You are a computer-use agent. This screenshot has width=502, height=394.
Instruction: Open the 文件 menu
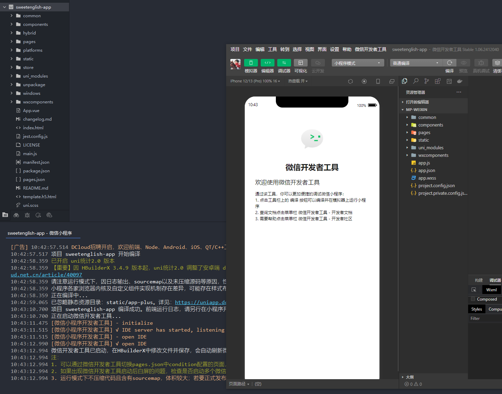click(248, 49)
